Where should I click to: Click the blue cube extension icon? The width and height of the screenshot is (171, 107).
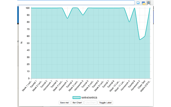(138, 3)
